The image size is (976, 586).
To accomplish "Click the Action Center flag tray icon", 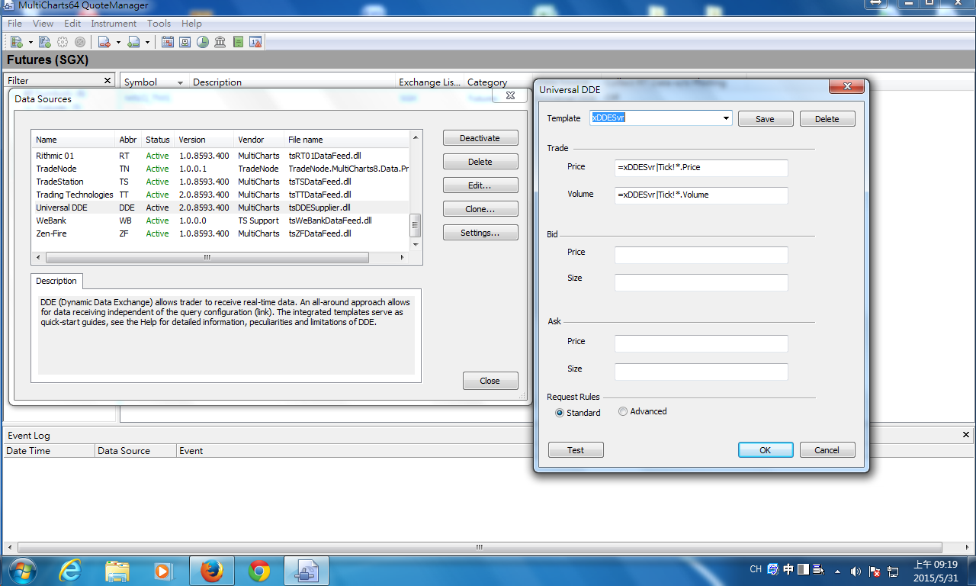I will click(x=875, y=571).
